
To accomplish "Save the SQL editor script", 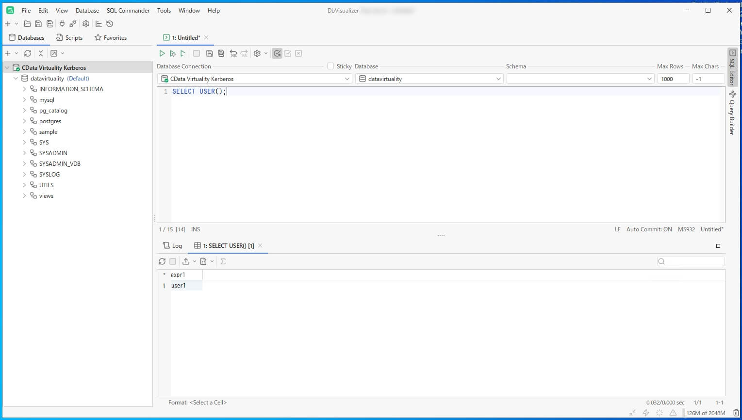I will [210, 53].
